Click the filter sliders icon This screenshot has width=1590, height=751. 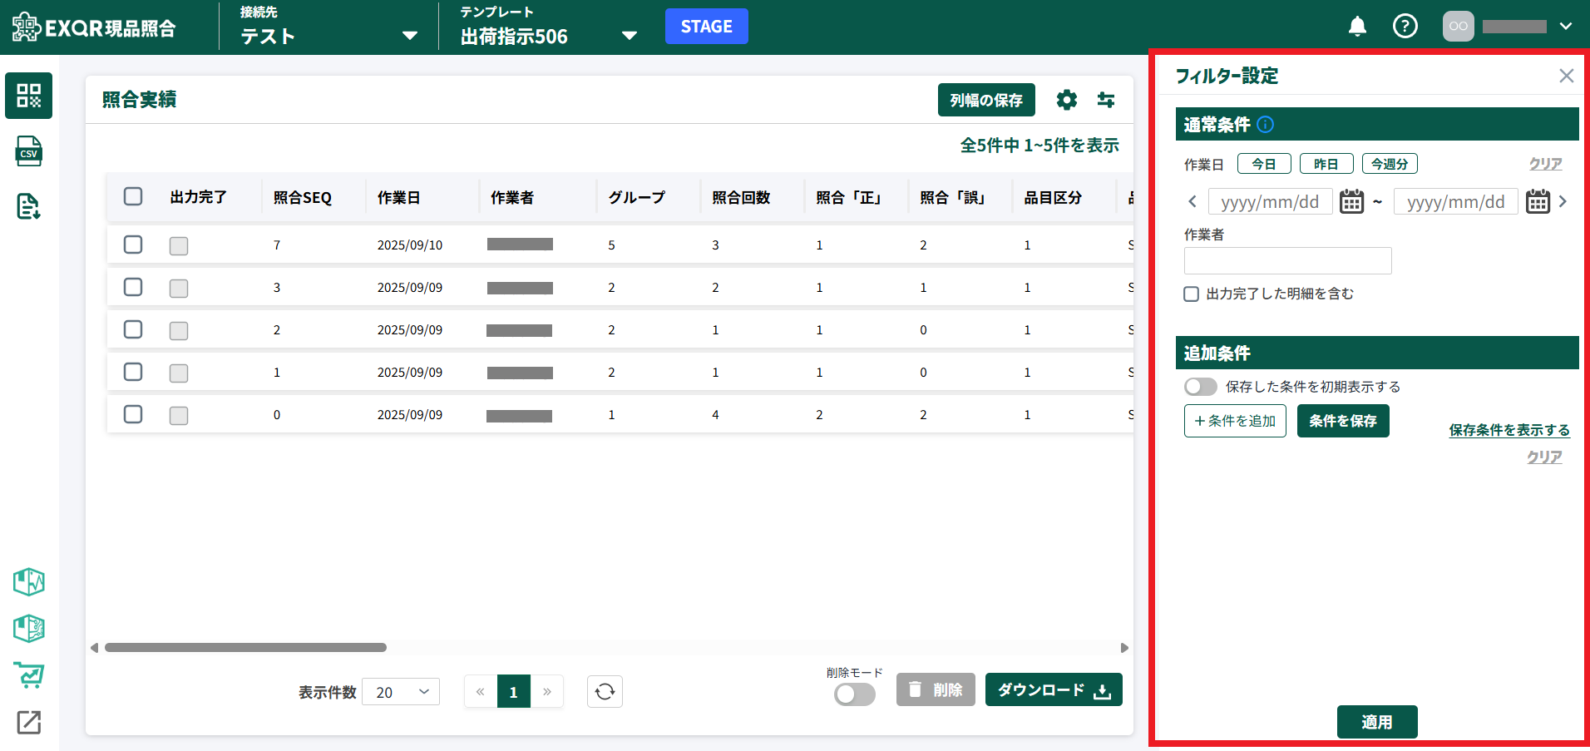[1105, 100]
